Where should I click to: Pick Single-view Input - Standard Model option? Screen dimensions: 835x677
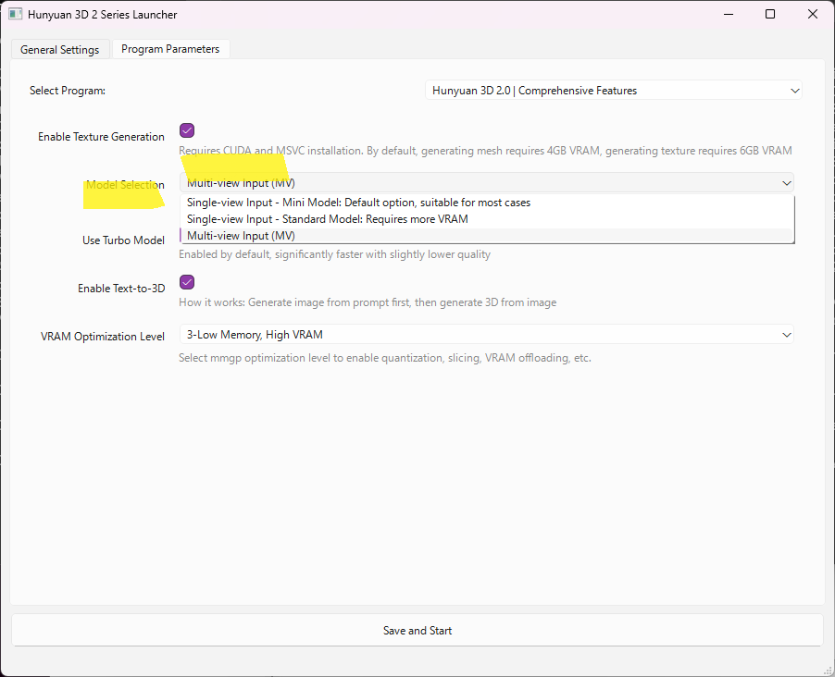328,219
